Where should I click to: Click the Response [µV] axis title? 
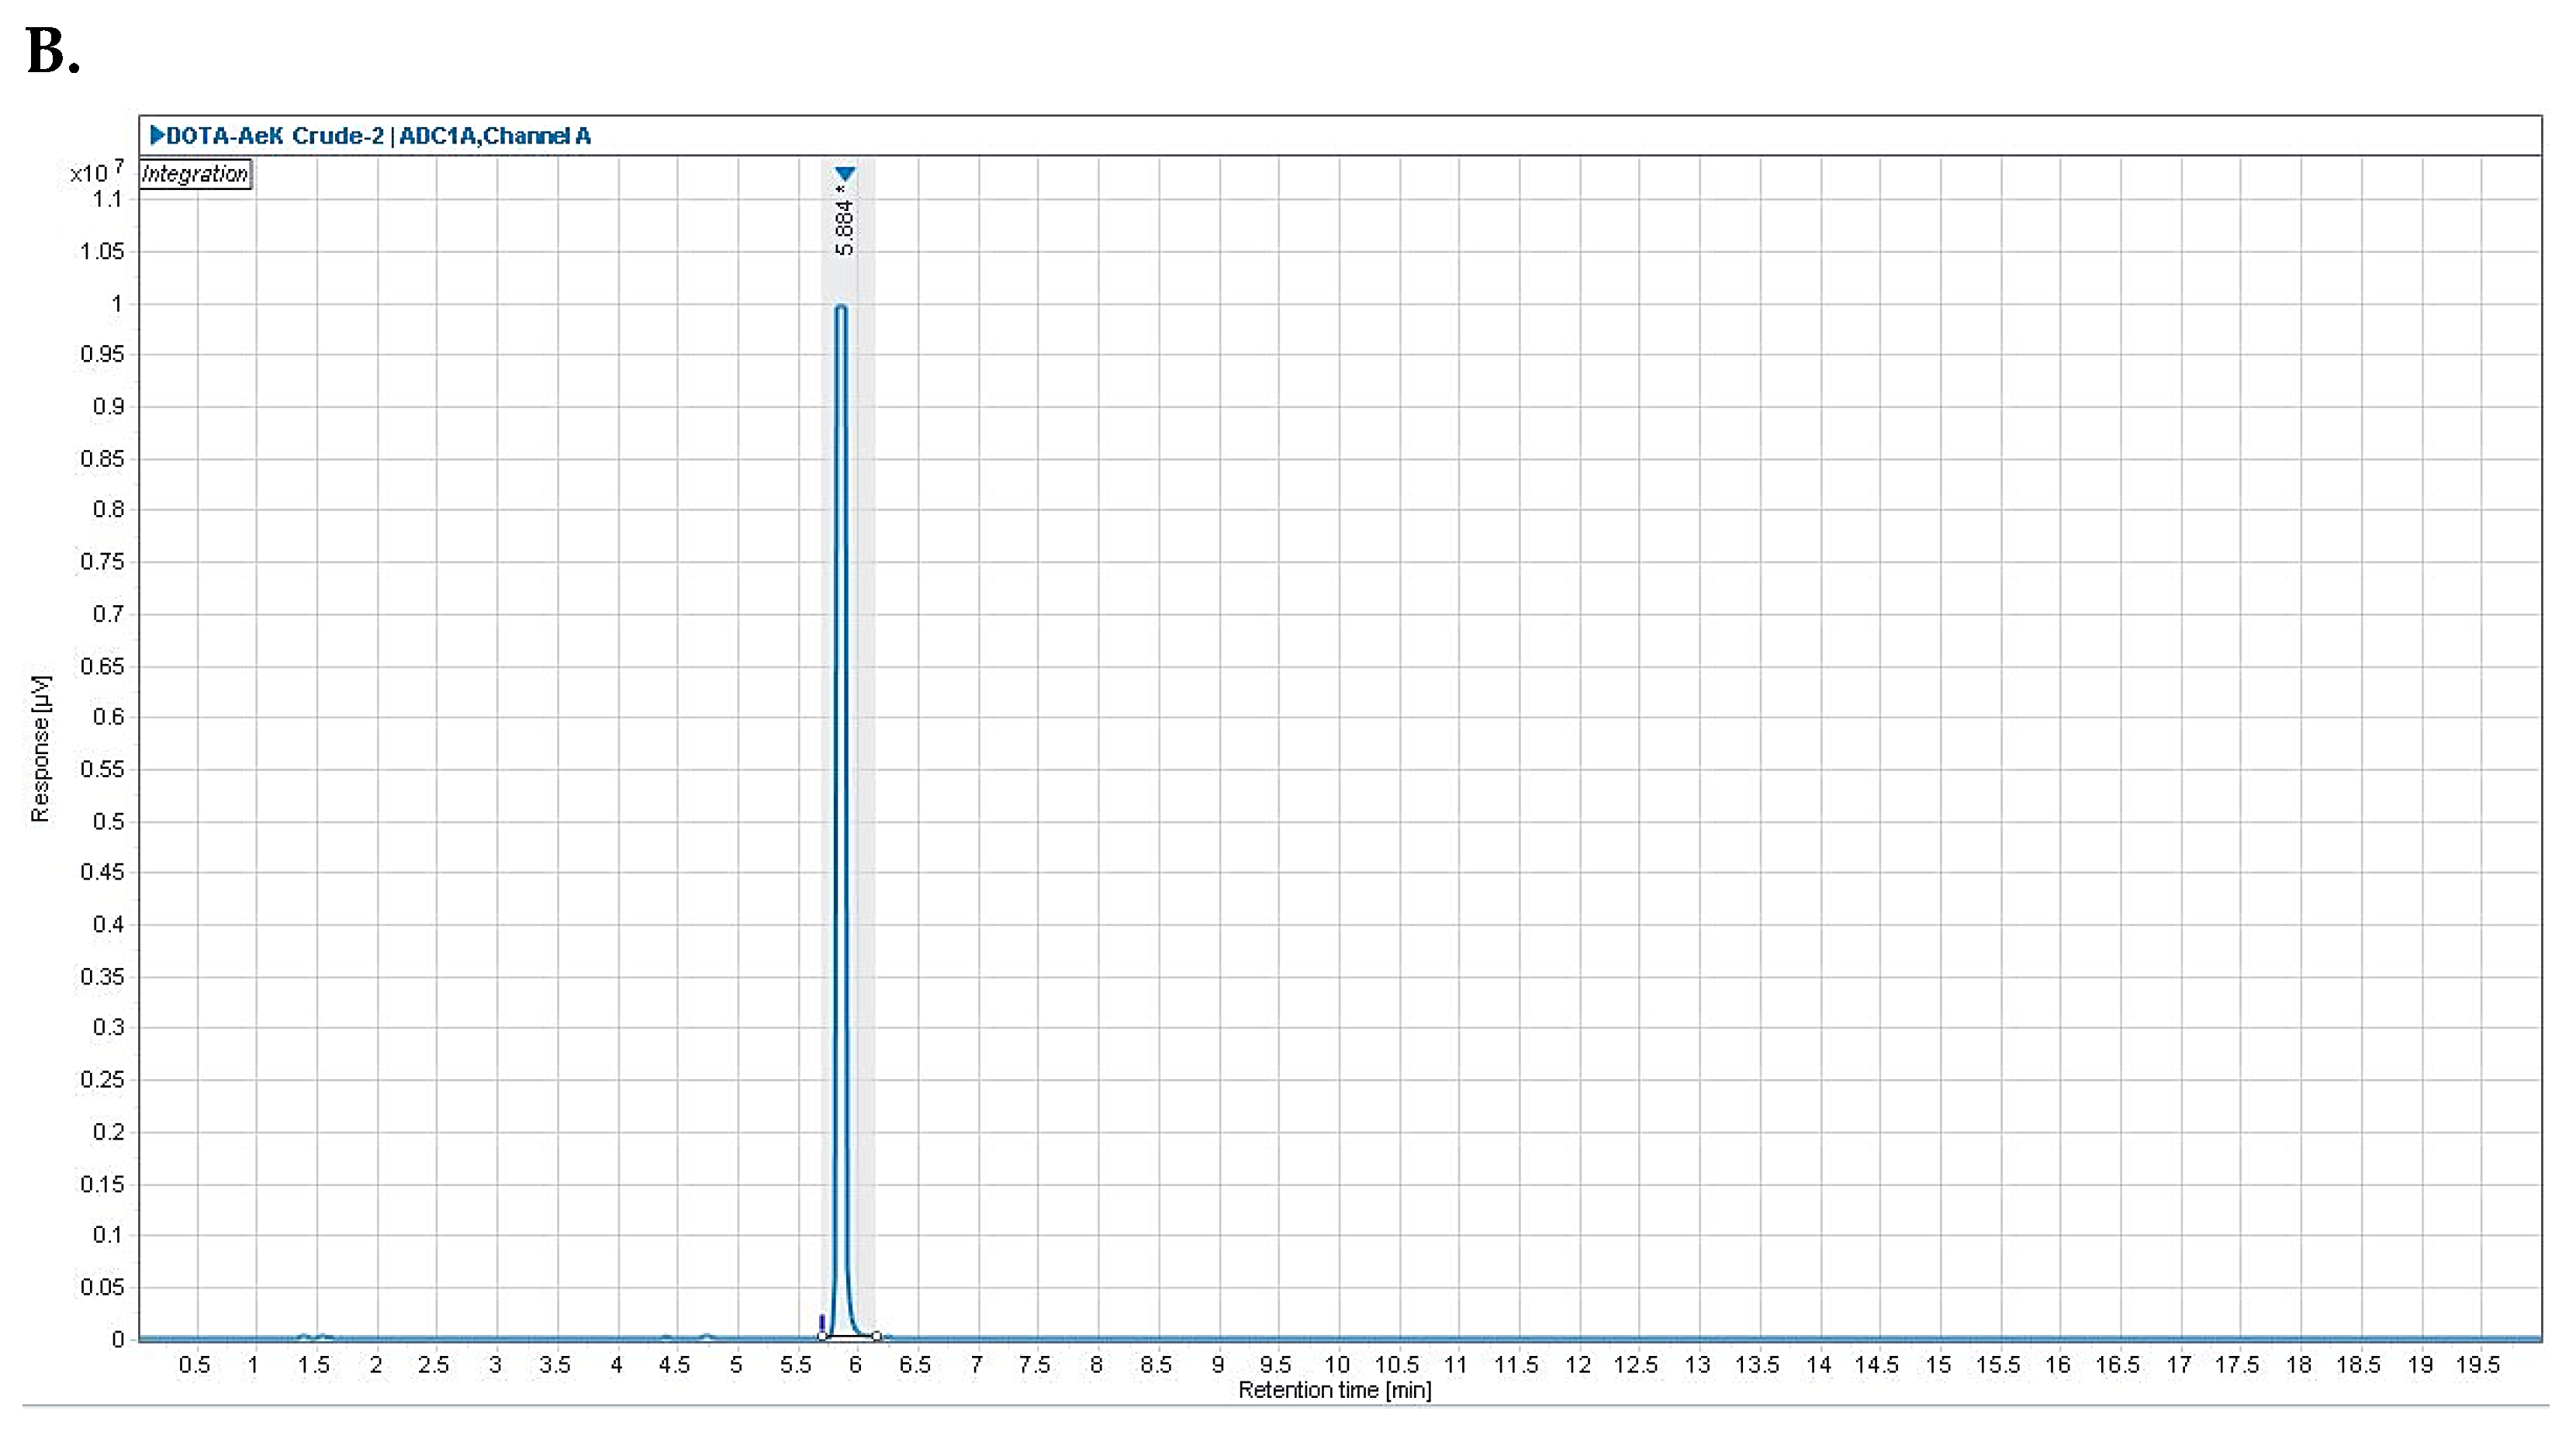[x=40, y=749]
